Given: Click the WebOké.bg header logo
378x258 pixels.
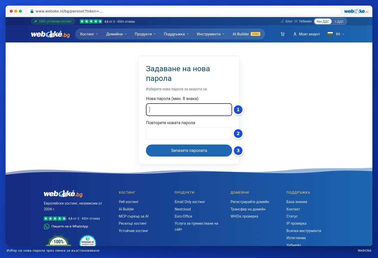Looking at the screenshot, I should point(50,34).
